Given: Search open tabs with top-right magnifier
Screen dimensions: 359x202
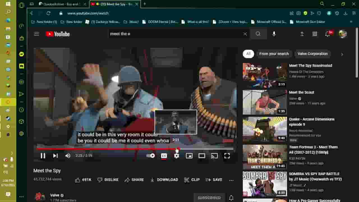Looking at the screenshot, I should [322, 4].
